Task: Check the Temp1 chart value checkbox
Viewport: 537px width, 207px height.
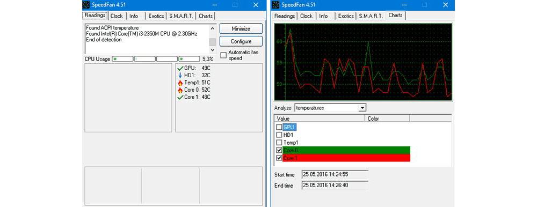Action: (279, 142)
